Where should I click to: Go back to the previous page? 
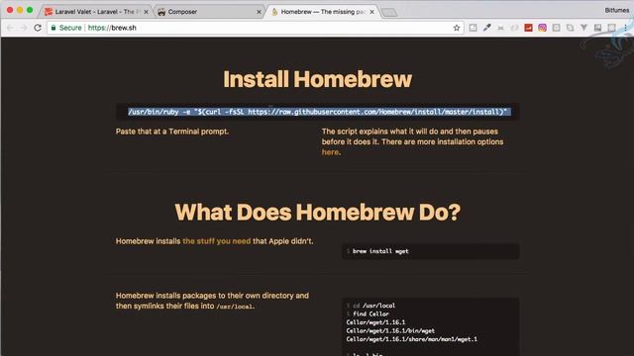tap(10, 28)
